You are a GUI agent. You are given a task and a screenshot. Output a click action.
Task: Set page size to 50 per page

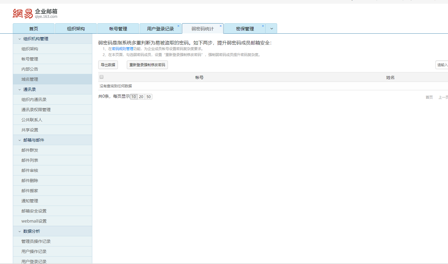149,97
